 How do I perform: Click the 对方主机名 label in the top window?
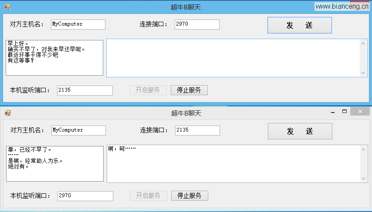tap(27, 24)
